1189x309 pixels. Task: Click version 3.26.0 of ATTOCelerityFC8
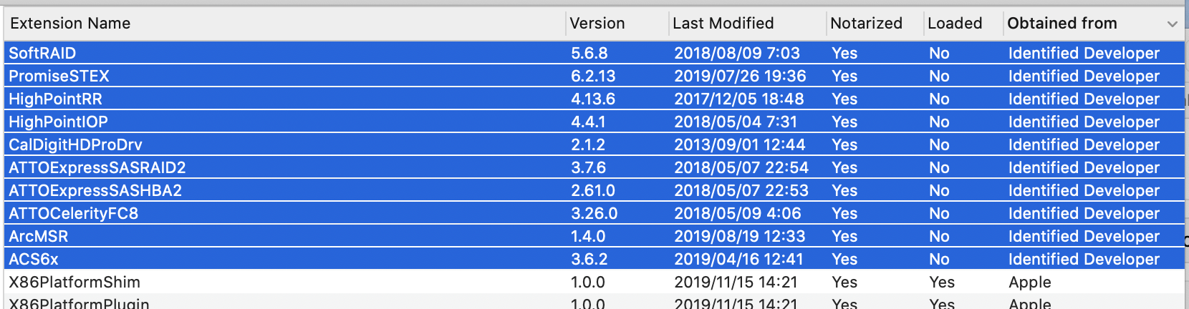594,213
